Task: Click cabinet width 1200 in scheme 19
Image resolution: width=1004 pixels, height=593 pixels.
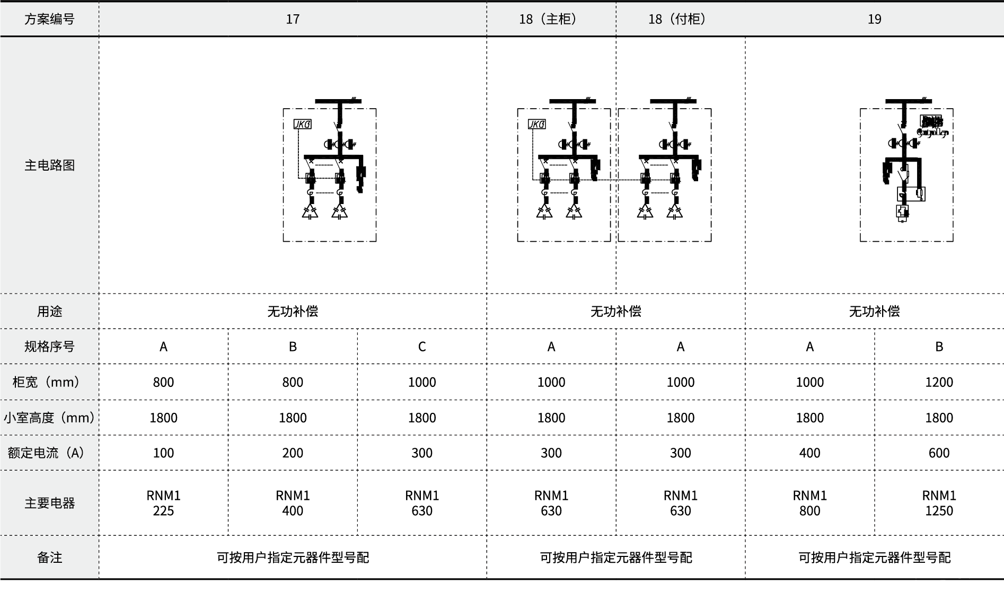Action: [939, 382]
